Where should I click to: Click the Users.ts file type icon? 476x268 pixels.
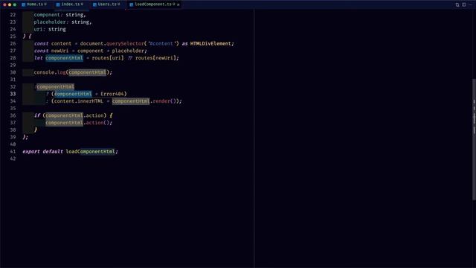[x=94, y=4]
